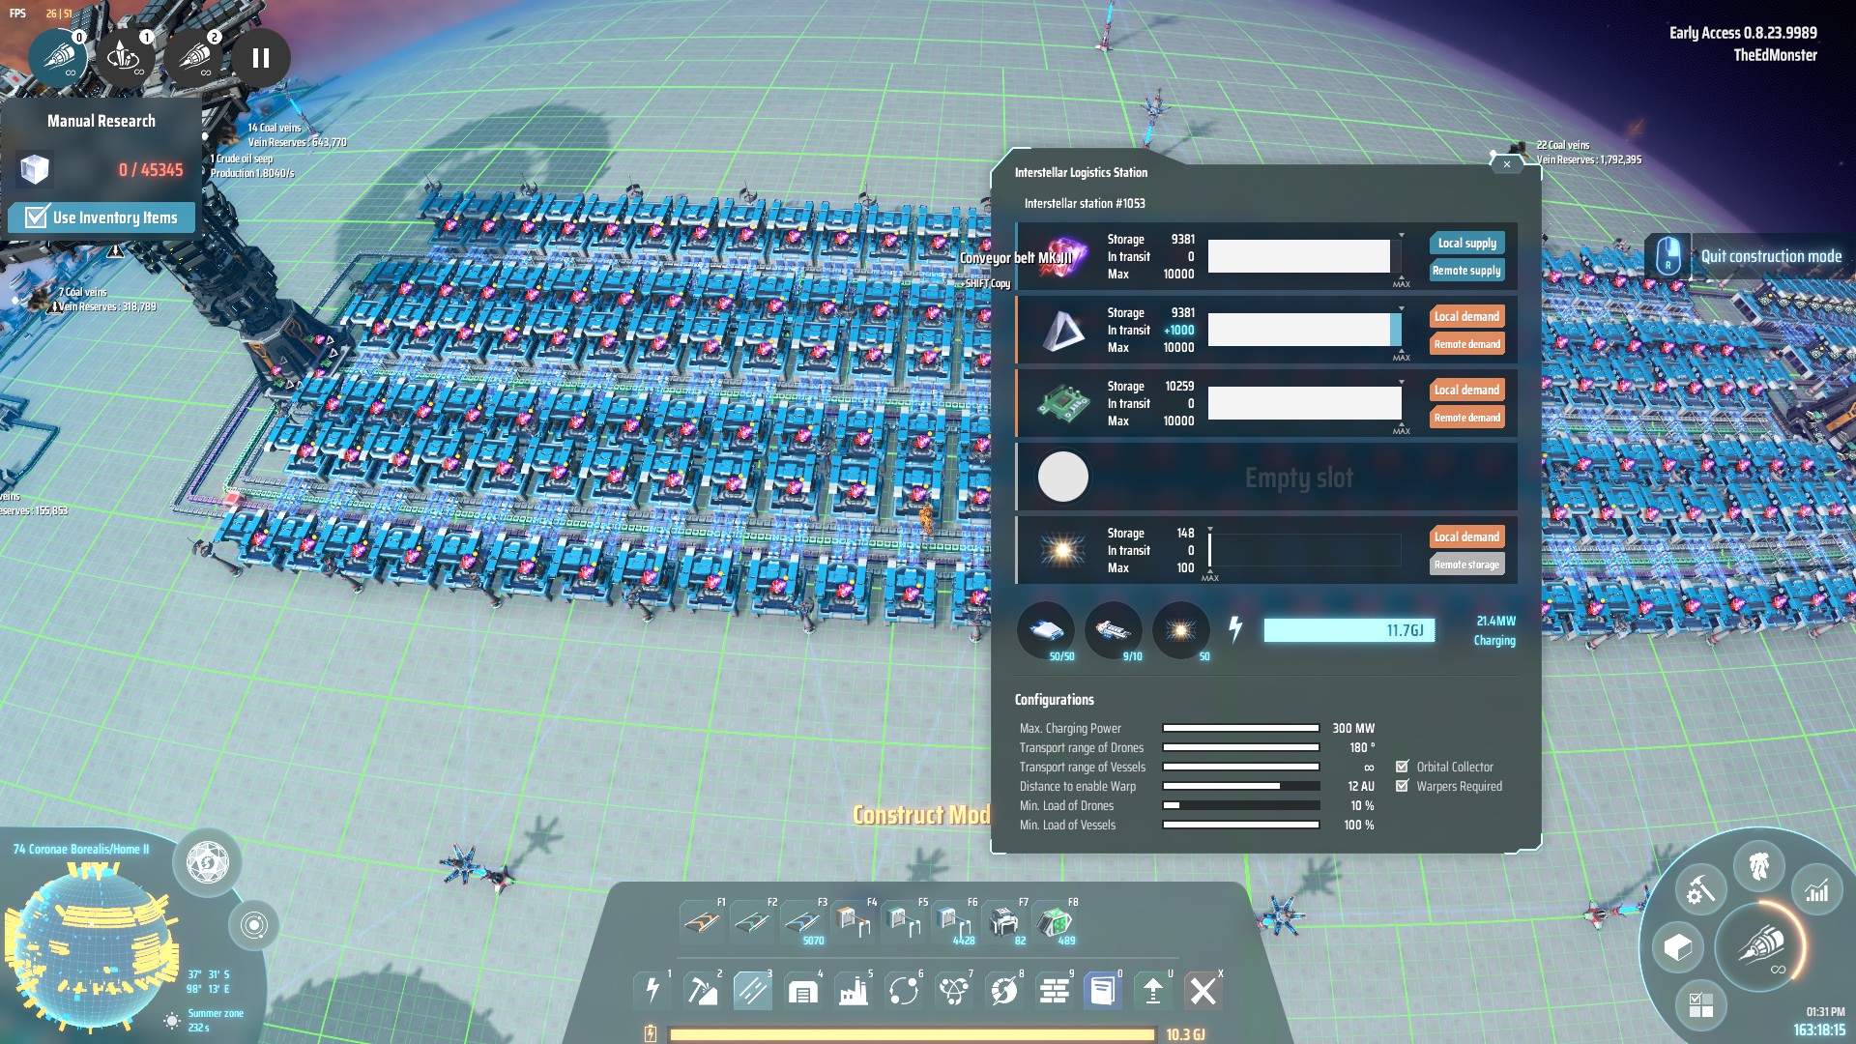Toggle the Warpers Required checkbox
1856x1044 pixels.
coord(1402,786)
